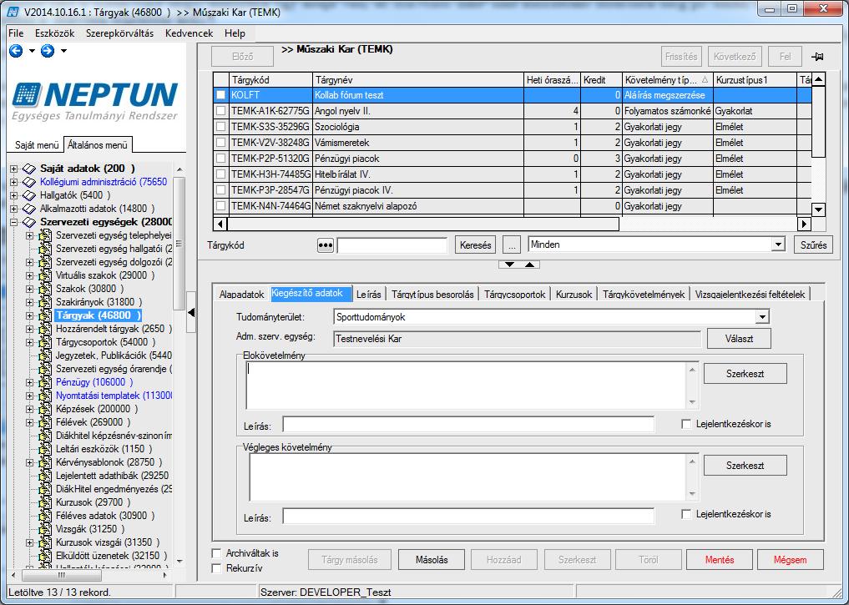Expand the Kurzusok vizsgái node
Image resolution: width=849 pixels, height=605 pixels.
tap(30, 542)
